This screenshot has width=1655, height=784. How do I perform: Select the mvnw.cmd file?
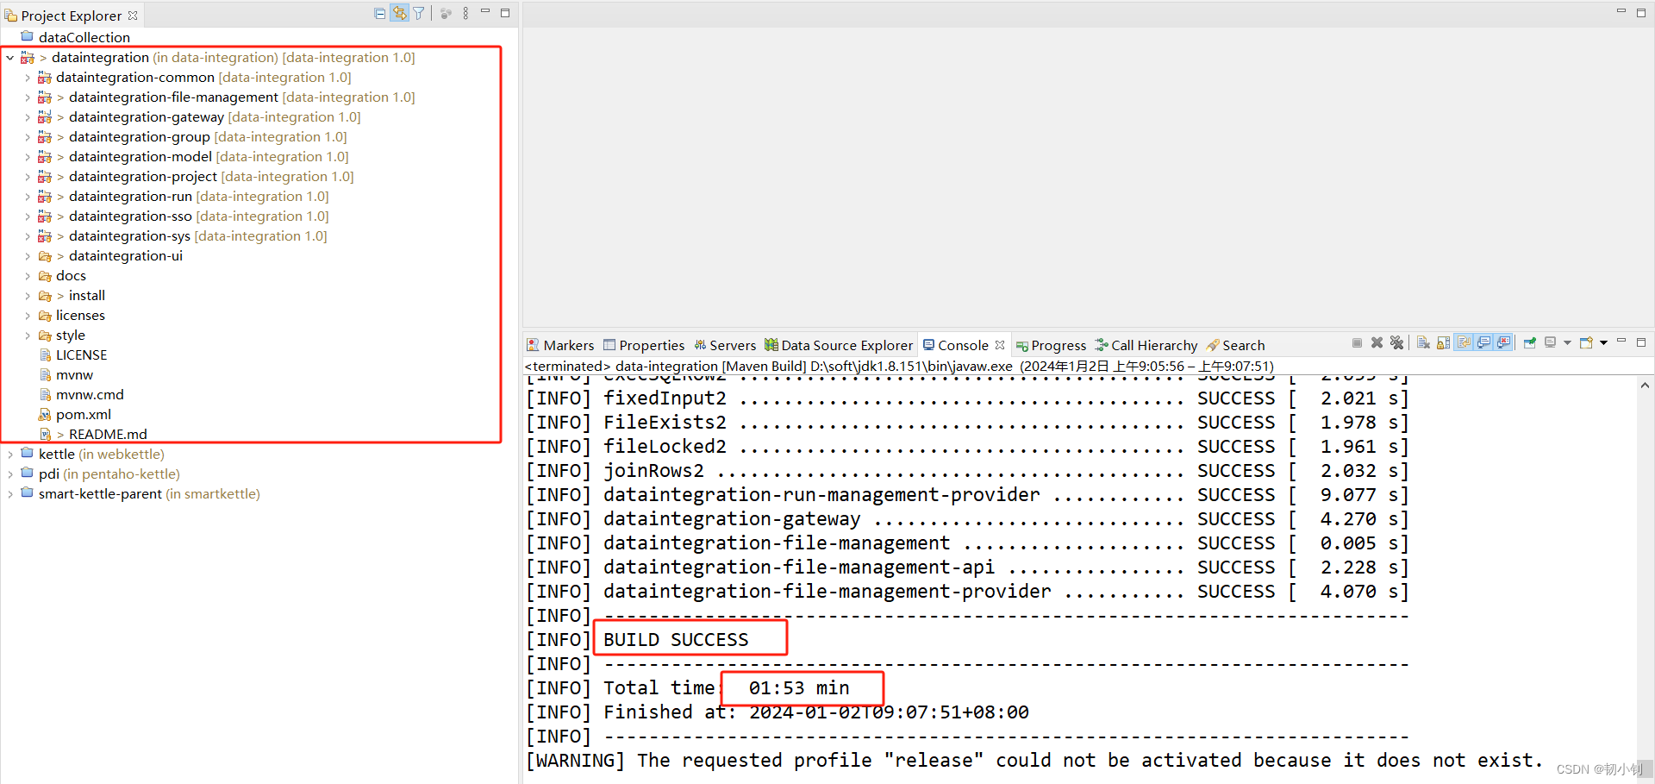point(90,395)
